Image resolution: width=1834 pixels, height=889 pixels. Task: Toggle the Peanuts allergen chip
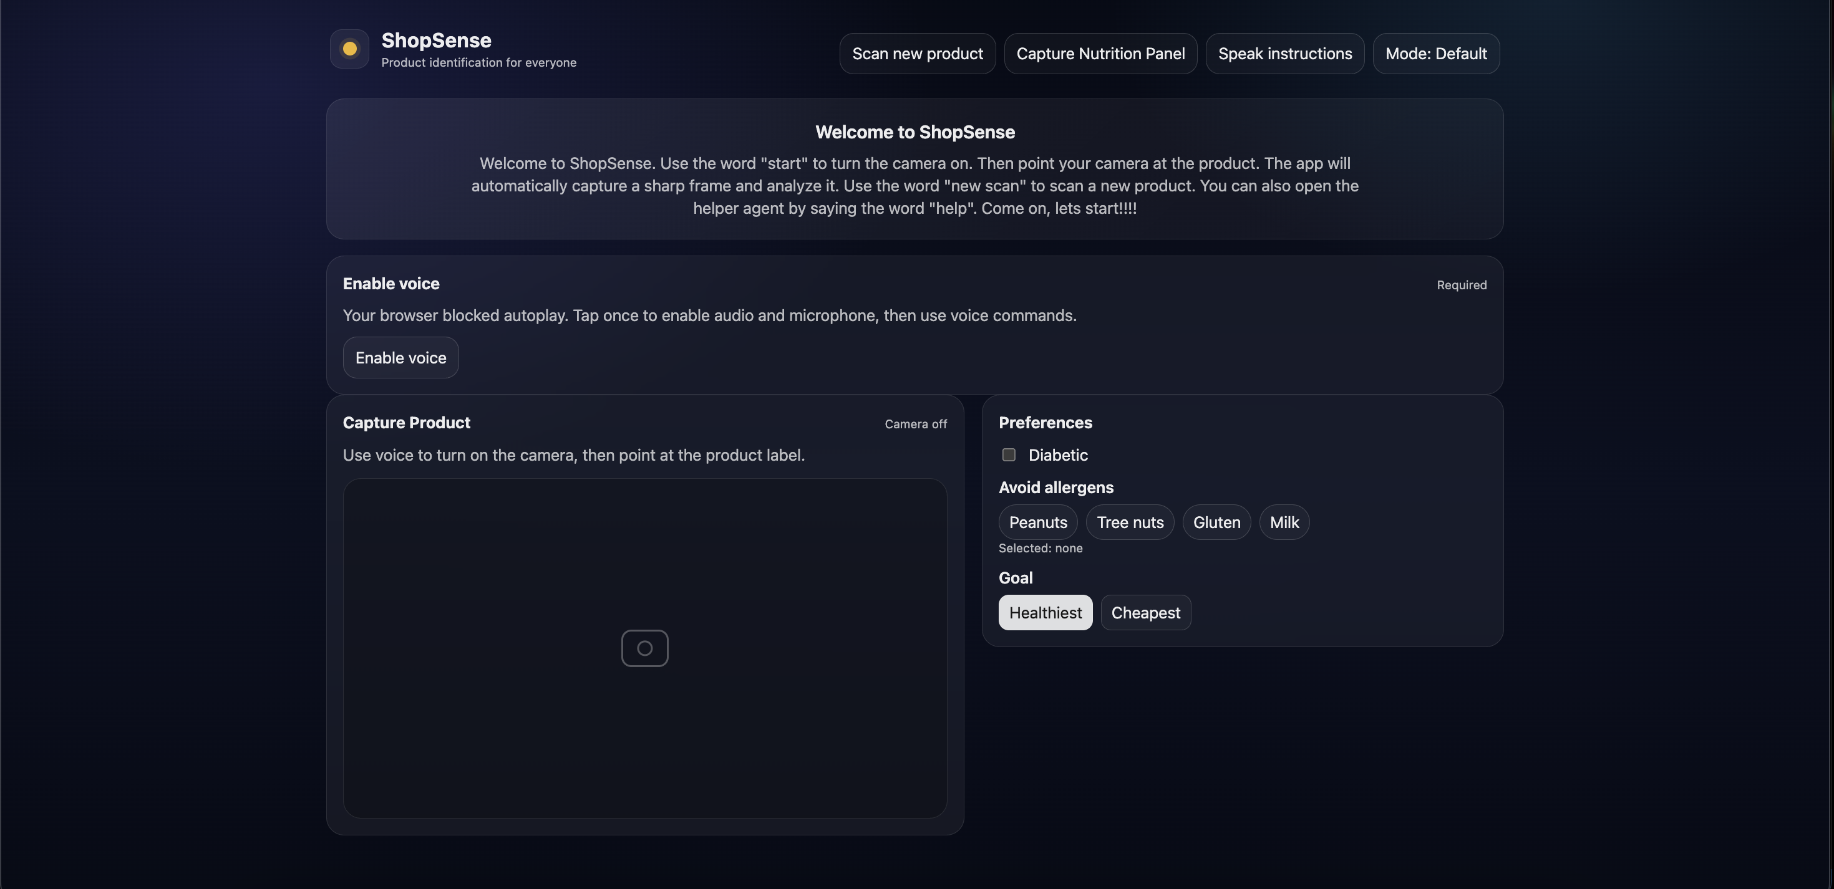coord(1037,522)
